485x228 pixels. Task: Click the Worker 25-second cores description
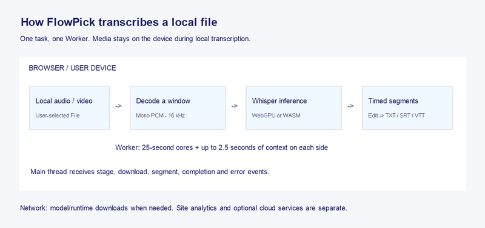[221, 148]
